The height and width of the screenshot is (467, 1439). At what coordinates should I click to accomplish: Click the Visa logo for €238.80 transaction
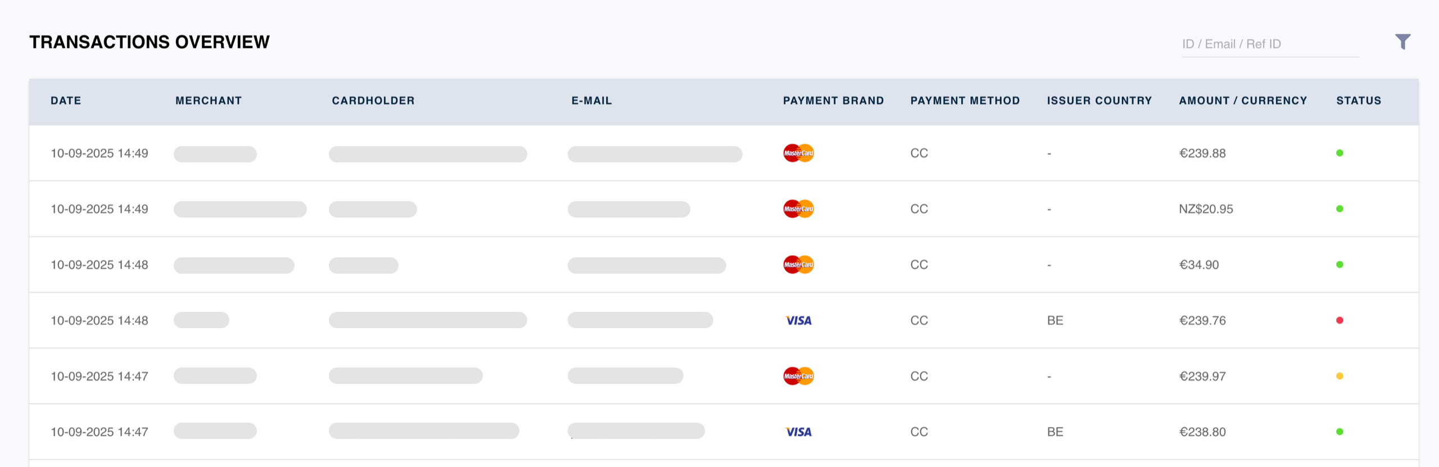tap(798, 432)
